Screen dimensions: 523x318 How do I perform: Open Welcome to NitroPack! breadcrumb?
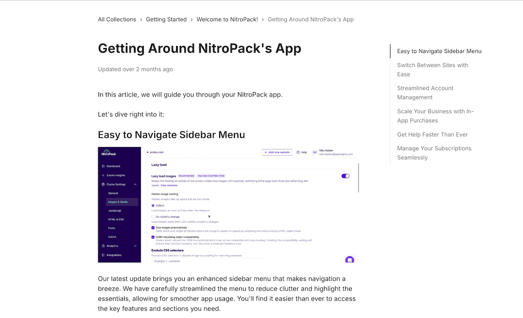click(227, 19)
